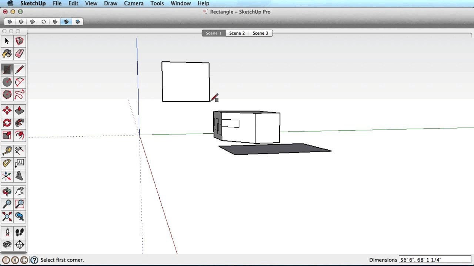This screenshot has width=474, height=266.
Task: Click the dark gray ground plane shape
Action: (x=275, y=149)
